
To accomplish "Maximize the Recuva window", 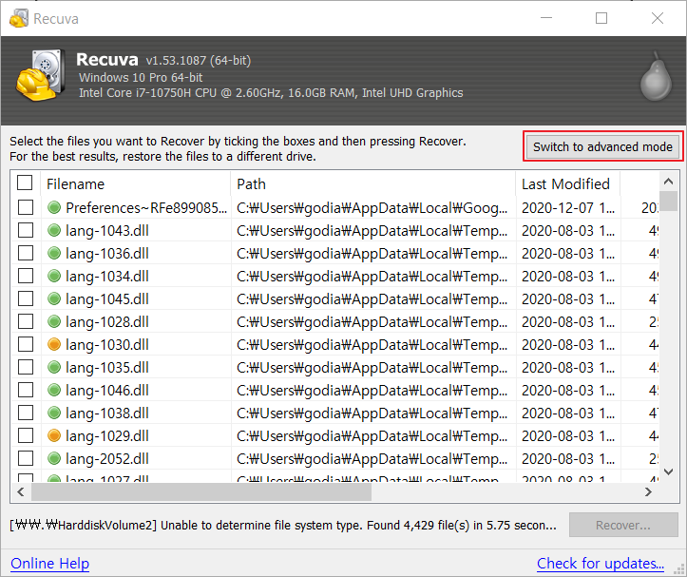I will [601, 18].
